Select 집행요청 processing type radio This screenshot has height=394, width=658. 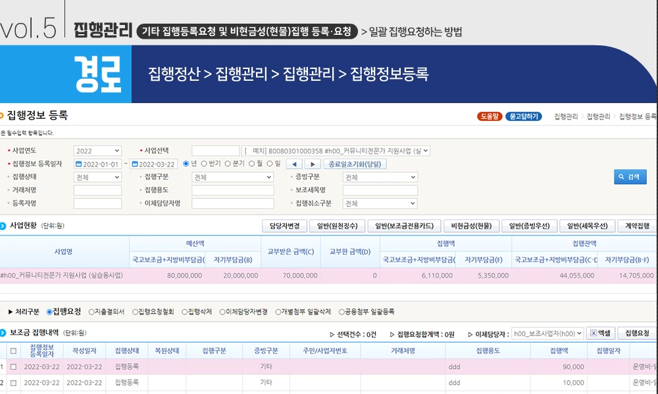click(x=49, y=312)
